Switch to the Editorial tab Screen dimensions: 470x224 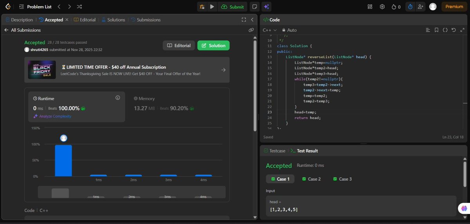pyautogui.click(x=85, y=20)
